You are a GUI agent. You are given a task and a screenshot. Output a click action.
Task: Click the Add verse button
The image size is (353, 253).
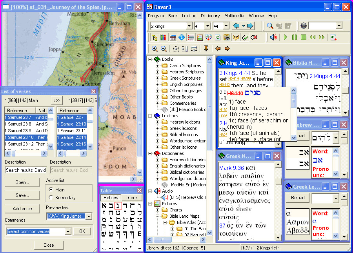point(22,209)
